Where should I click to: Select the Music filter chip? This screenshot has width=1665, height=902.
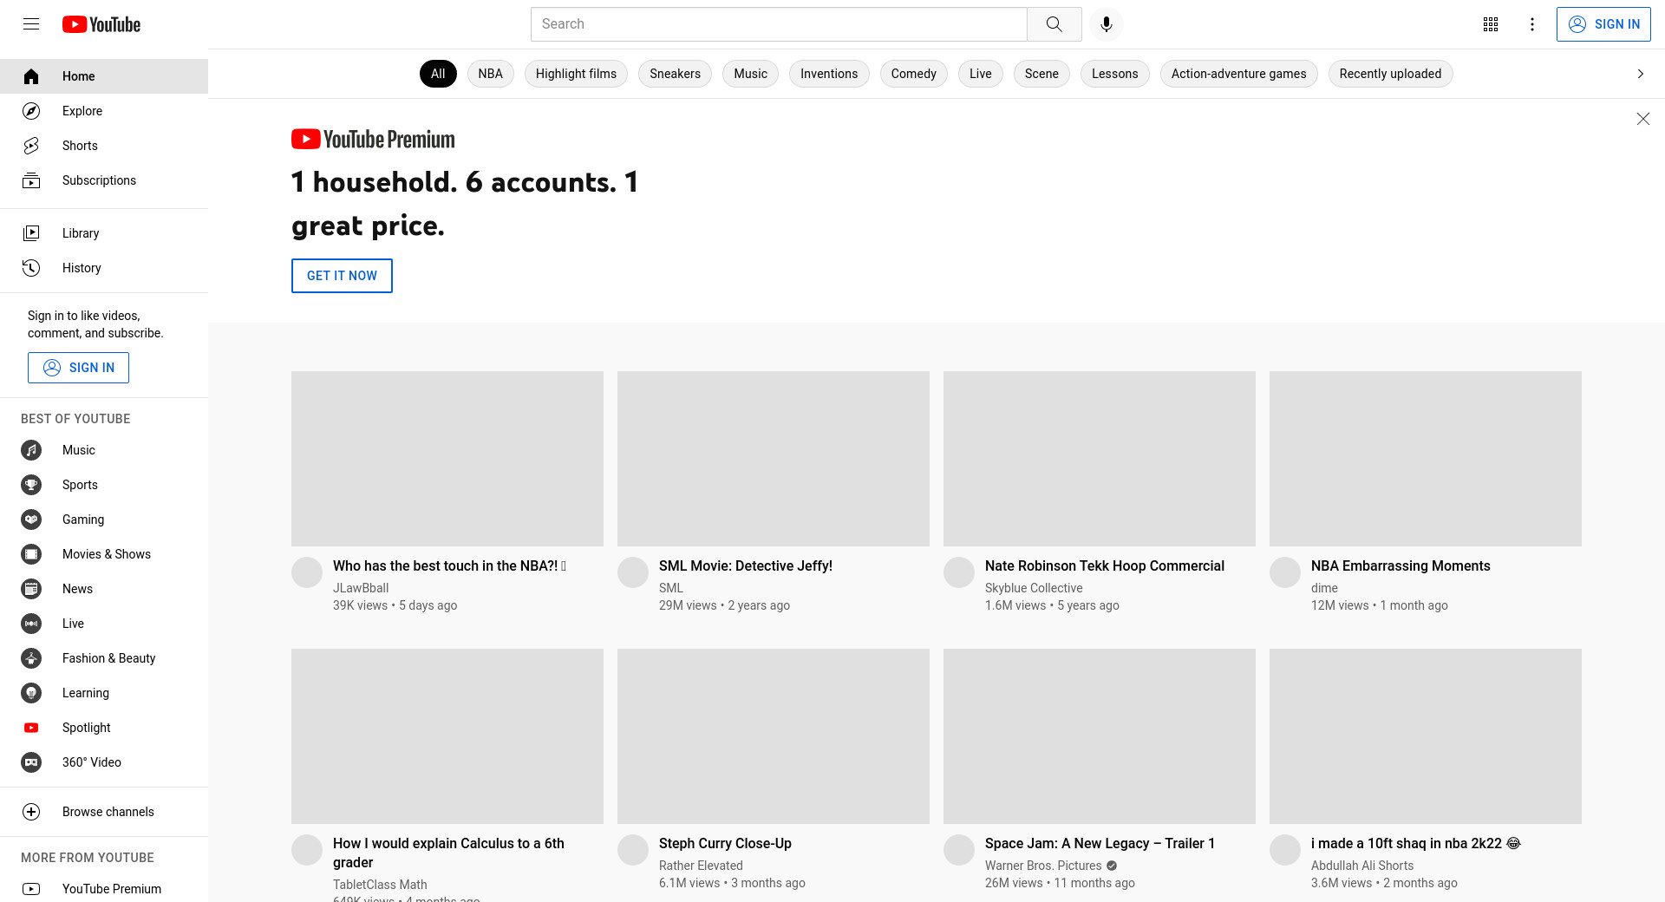click(x=750, y=74)
